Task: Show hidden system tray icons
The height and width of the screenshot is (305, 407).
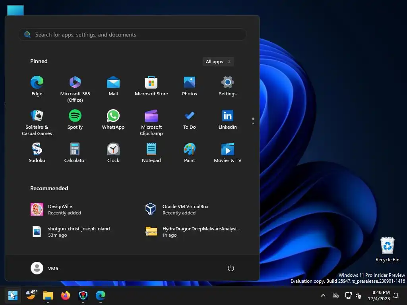Action: click(x=323, y=295)
